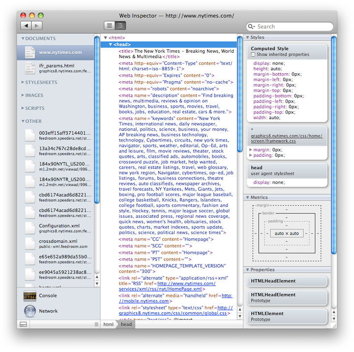Screen dimensions: 354x352
Task: Click the sidebar resize grip handle
Action: (x=96, y=324)
